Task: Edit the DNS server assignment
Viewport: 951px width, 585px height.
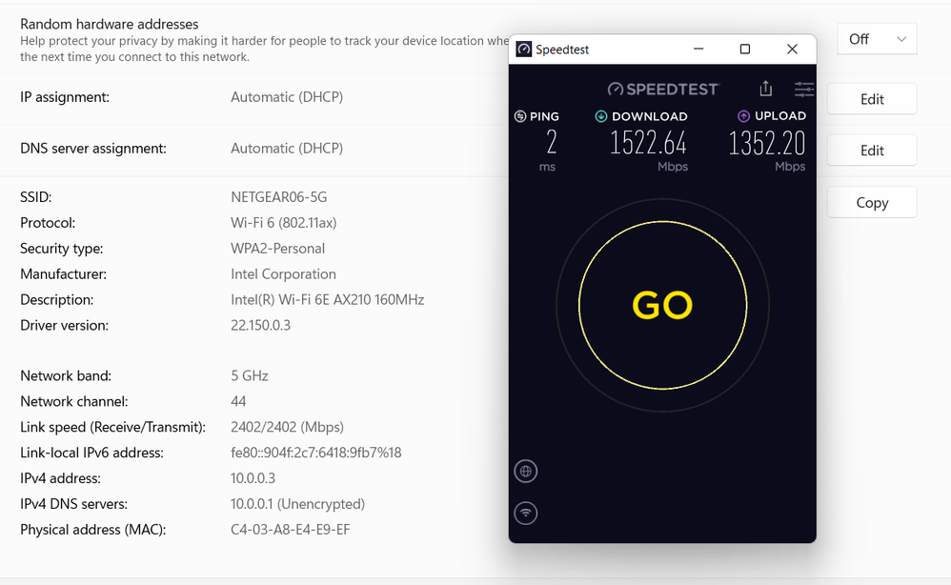Action: (871, 150)
